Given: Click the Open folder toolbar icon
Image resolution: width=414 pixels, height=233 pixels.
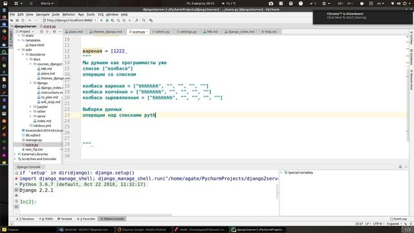Looking at the screenshot, I should (12, 20).
